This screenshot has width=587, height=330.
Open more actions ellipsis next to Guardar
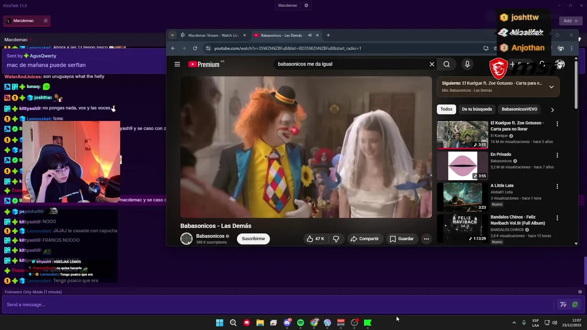426,239
